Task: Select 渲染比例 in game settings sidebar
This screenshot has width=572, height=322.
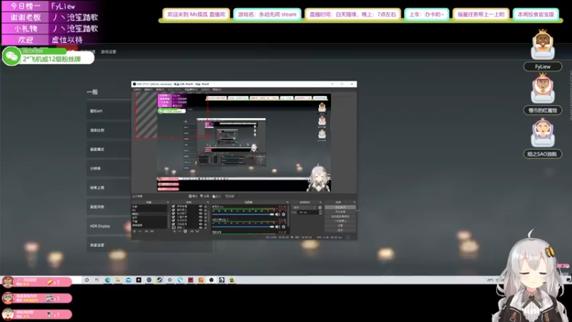Action: [109, 130]
